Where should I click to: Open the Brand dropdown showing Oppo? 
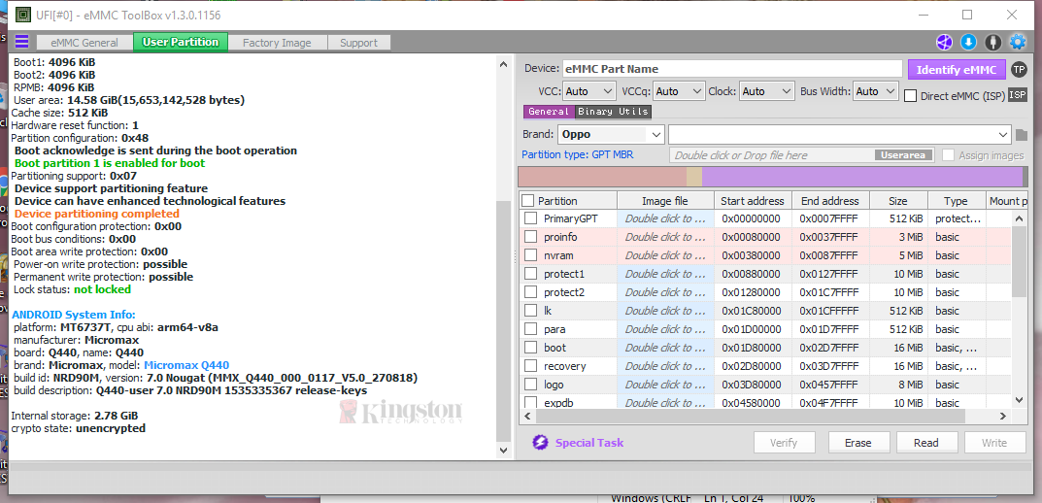pyautogui.click(x=611, y=134)
